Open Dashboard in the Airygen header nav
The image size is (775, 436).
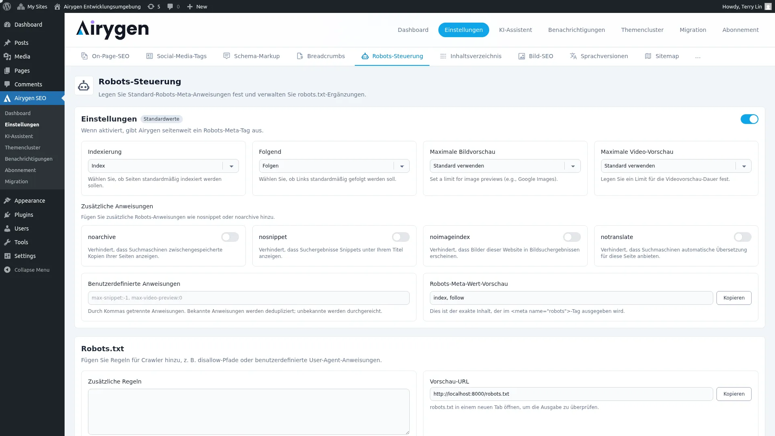coord(413,30)
